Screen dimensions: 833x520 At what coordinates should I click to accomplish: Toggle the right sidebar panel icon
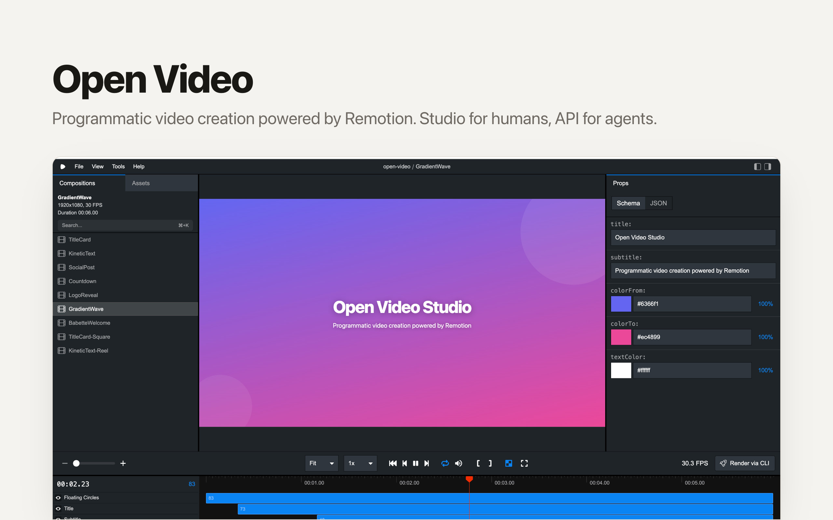pos(768,166)
